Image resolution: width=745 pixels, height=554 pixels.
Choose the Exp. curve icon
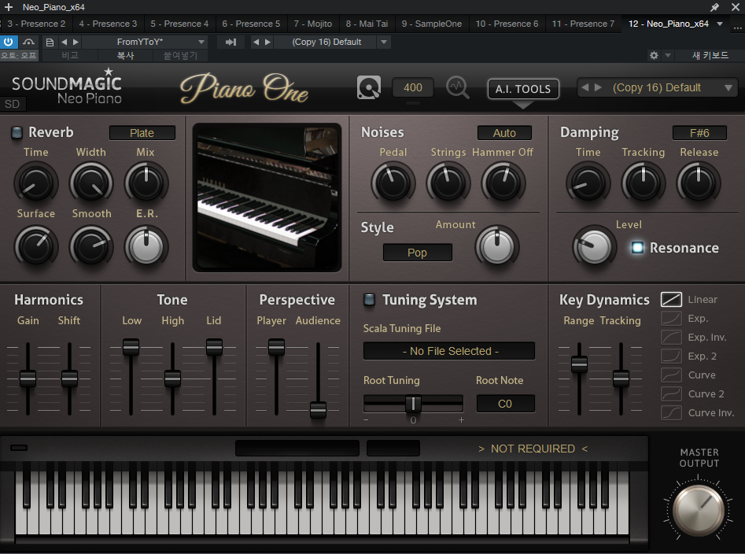pos(671,319)
